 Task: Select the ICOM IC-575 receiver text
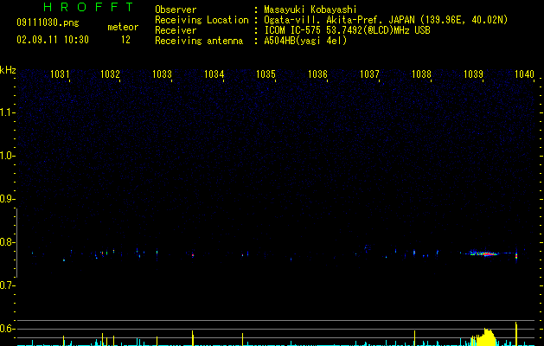click(x=347, y=30)
